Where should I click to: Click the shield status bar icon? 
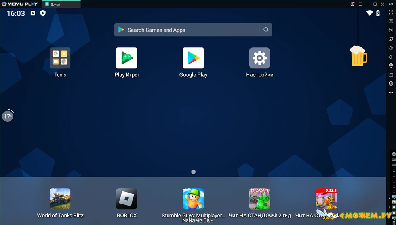(43, 13)
